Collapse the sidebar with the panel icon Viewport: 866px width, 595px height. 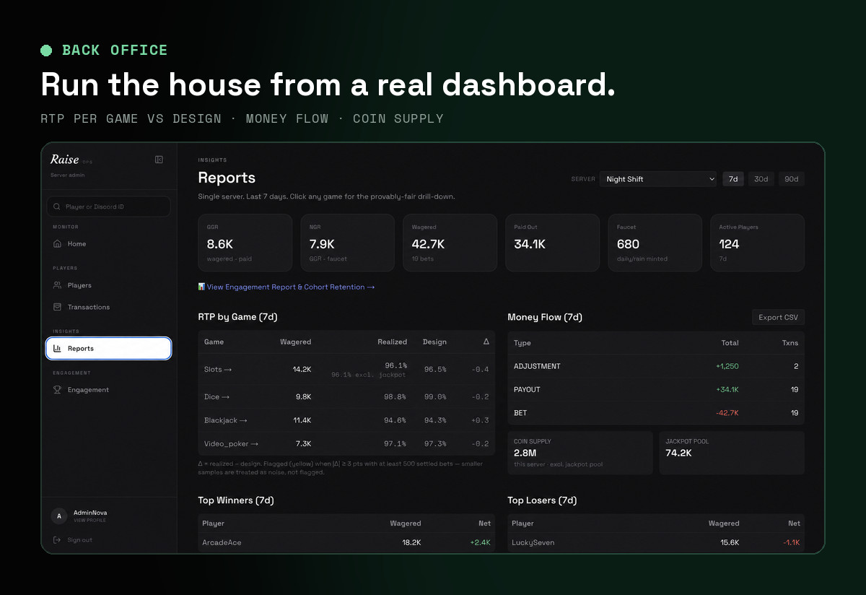click(159, 160)
